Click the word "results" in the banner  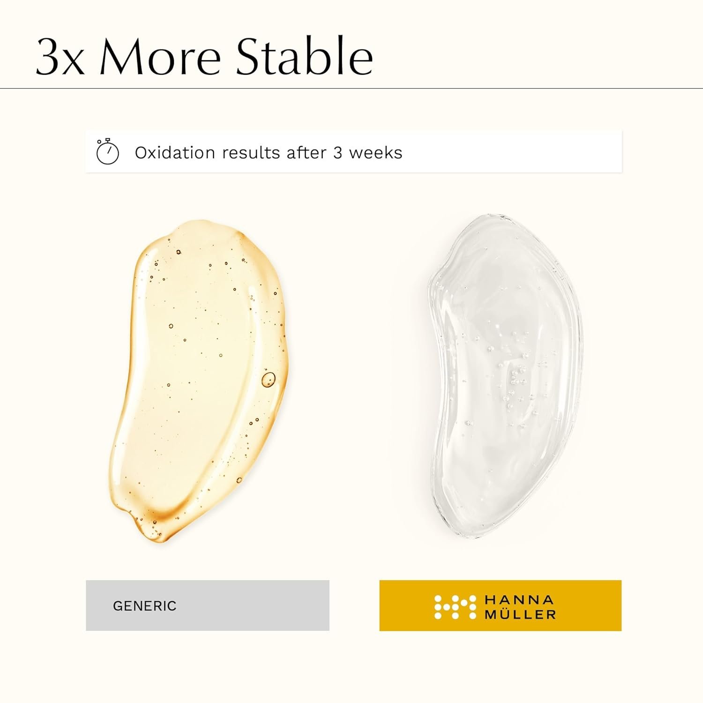250,153
